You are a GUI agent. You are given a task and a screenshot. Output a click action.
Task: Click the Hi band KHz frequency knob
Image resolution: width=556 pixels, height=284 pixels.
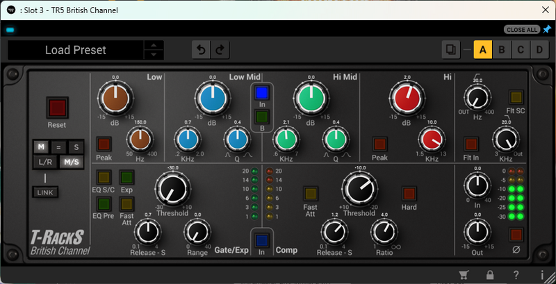coord(432,140)
